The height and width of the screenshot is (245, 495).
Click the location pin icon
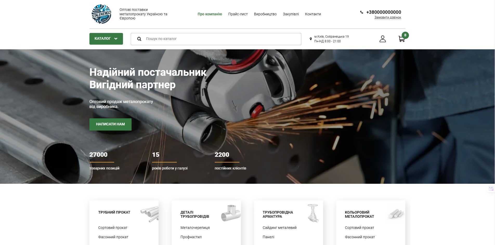pos(311,39)
